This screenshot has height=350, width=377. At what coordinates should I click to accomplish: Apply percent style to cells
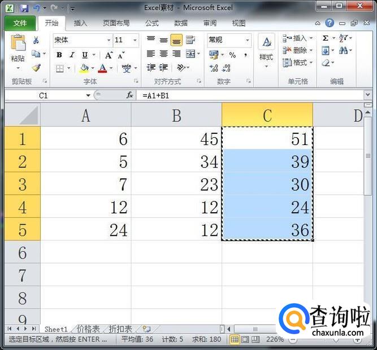[x=232, y=55]
